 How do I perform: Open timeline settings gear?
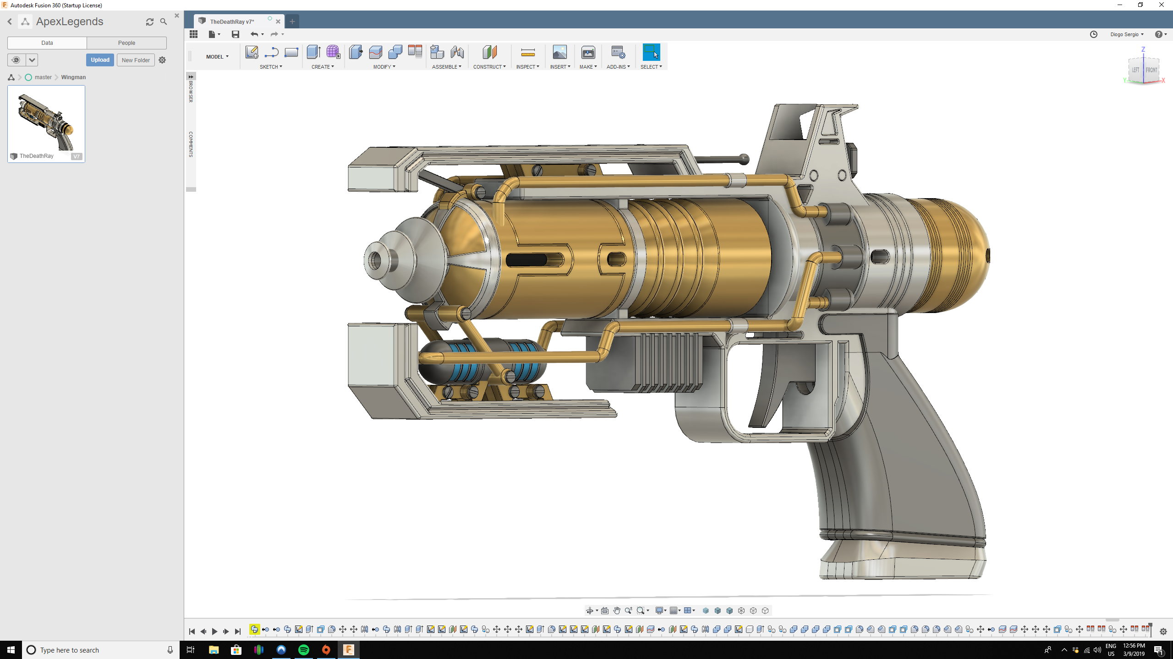[x=1163, y=632]
